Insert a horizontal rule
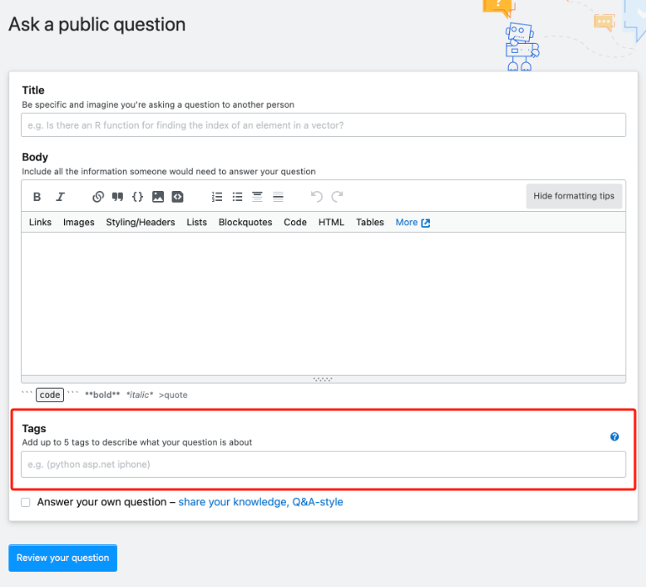This screenshot has height=587, width=646. (x=278, y=197)
